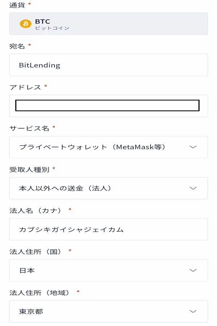Click the chevron in the 受取人種別 field
This screenshot has height=326, width=217.
coord(193,188)
